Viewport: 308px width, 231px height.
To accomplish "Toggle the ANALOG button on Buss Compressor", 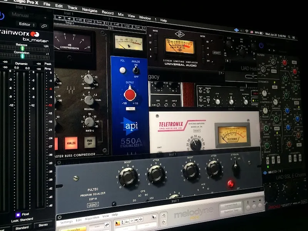I will tap(71, 143).
